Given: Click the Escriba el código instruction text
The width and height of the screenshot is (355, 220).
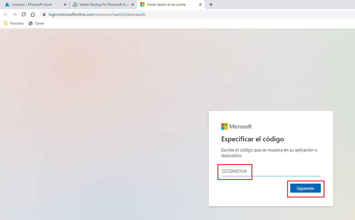Looking at the screenshot, I should [x=269, y=153].
